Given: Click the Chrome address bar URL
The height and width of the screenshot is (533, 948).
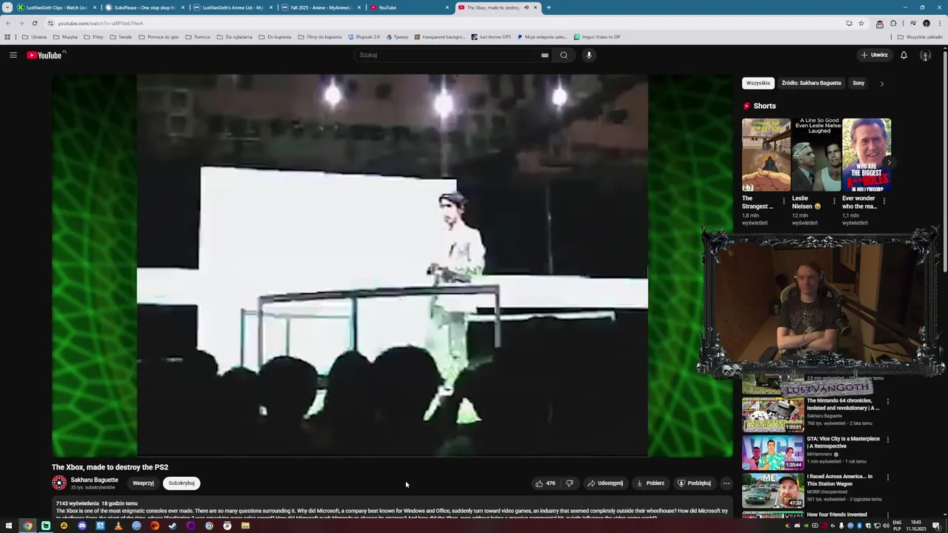Looking at the screenshot, I should (x=100, y=23).
